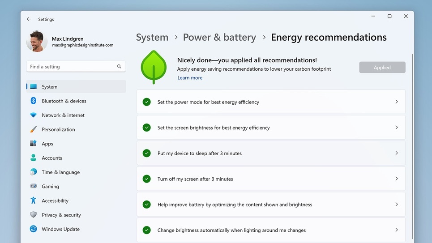This screenshot has width=432, height=243.
Task: Click the Find a setting search box
Action: [x=76, y=66]
